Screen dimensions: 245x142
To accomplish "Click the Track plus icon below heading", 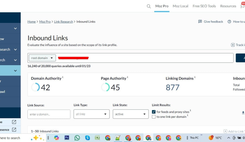I will pyautogui.click(x=233, y=45).
